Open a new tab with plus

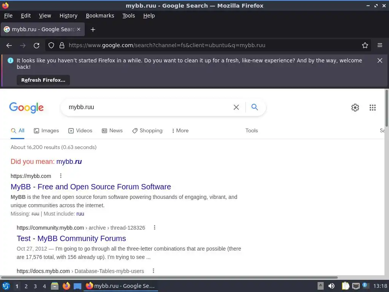[93, 30]
